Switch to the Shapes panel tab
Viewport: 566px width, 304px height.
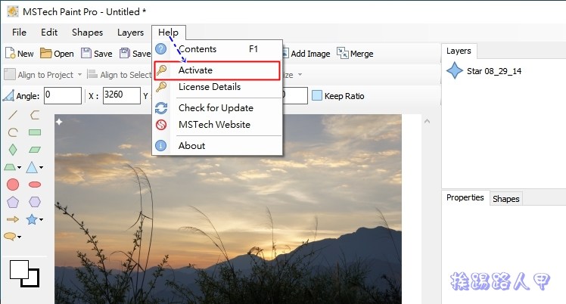tap(505, 199)
